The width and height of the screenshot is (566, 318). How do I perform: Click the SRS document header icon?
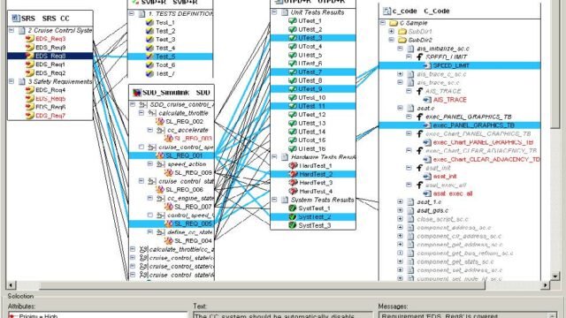(x=16, y=18)
